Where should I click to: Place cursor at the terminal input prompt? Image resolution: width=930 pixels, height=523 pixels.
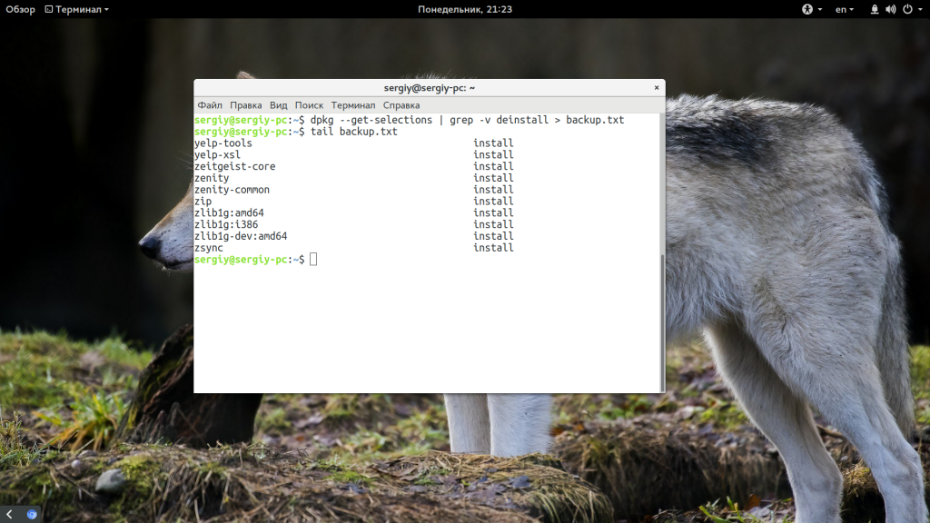click(313, 258)
